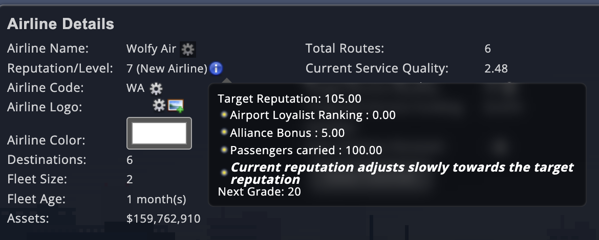Screen dimensions: 599x240
Task: Click the Airline Logo settings gear
Action: (x=159, y=105)
